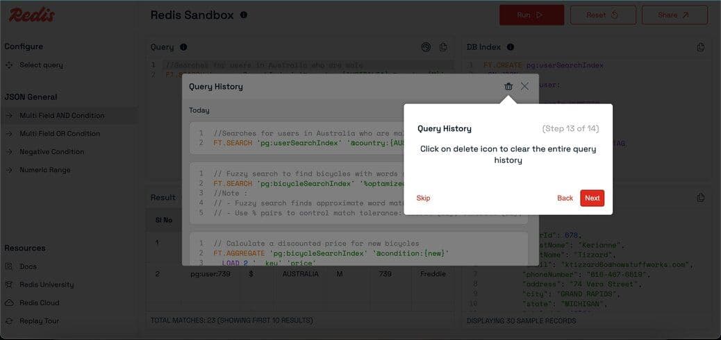This screenshot has height=340, width=721.
Task: Choose Select query in Configure section
Action: [41, 65]
